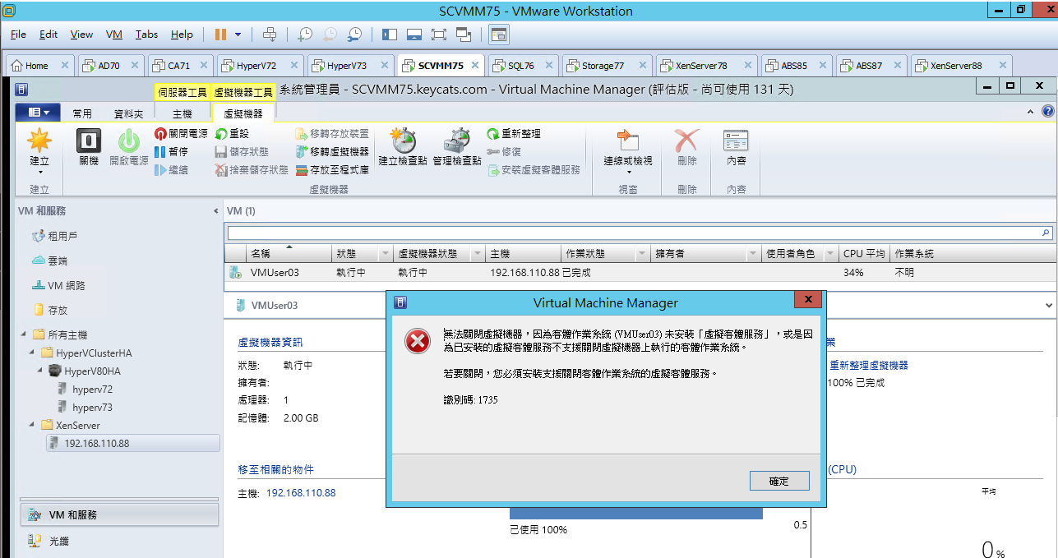Open the blue application menu button
This screenshot has width=1058, height=558.
pos(38,113)
